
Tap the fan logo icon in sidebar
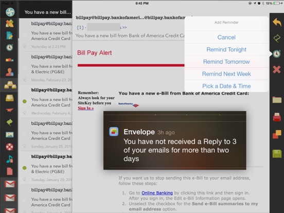click(10, 12)
